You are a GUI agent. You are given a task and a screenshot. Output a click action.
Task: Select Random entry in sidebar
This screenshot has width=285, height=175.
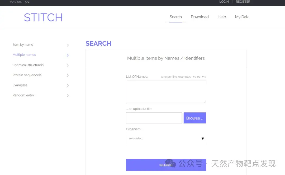pos(23,95)
